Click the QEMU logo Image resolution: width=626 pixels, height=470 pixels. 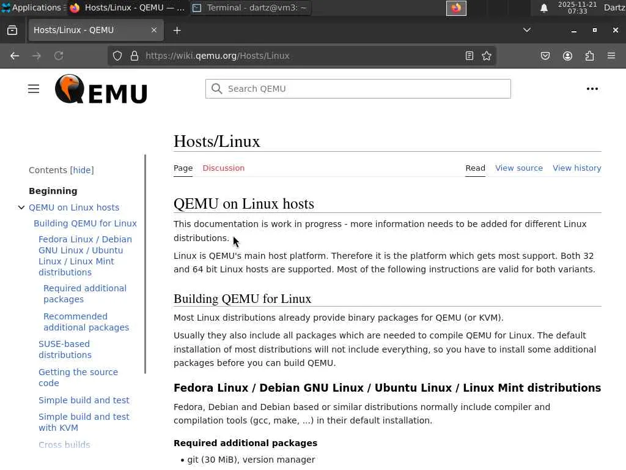pyautogui.click(x=101, y=89)
